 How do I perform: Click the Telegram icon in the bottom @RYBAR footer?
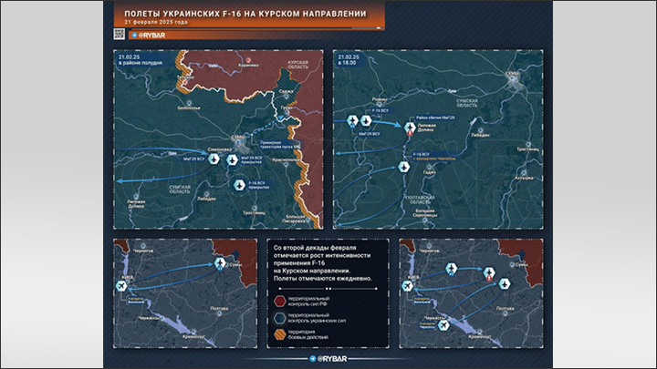[x=313, y=359]
